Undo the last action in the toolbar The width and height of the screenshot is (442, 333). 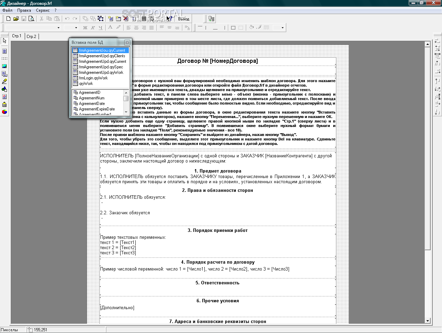click(x=67, y=19)
